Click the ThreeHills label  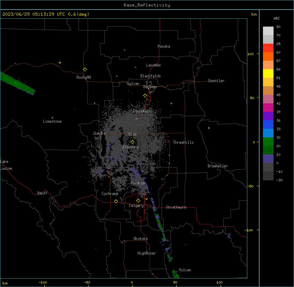(183, 142)
